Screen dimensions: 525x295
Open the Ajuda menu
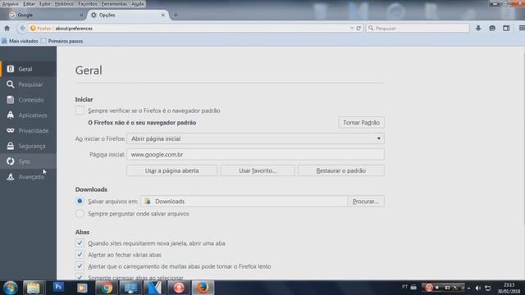pos(137,3)
